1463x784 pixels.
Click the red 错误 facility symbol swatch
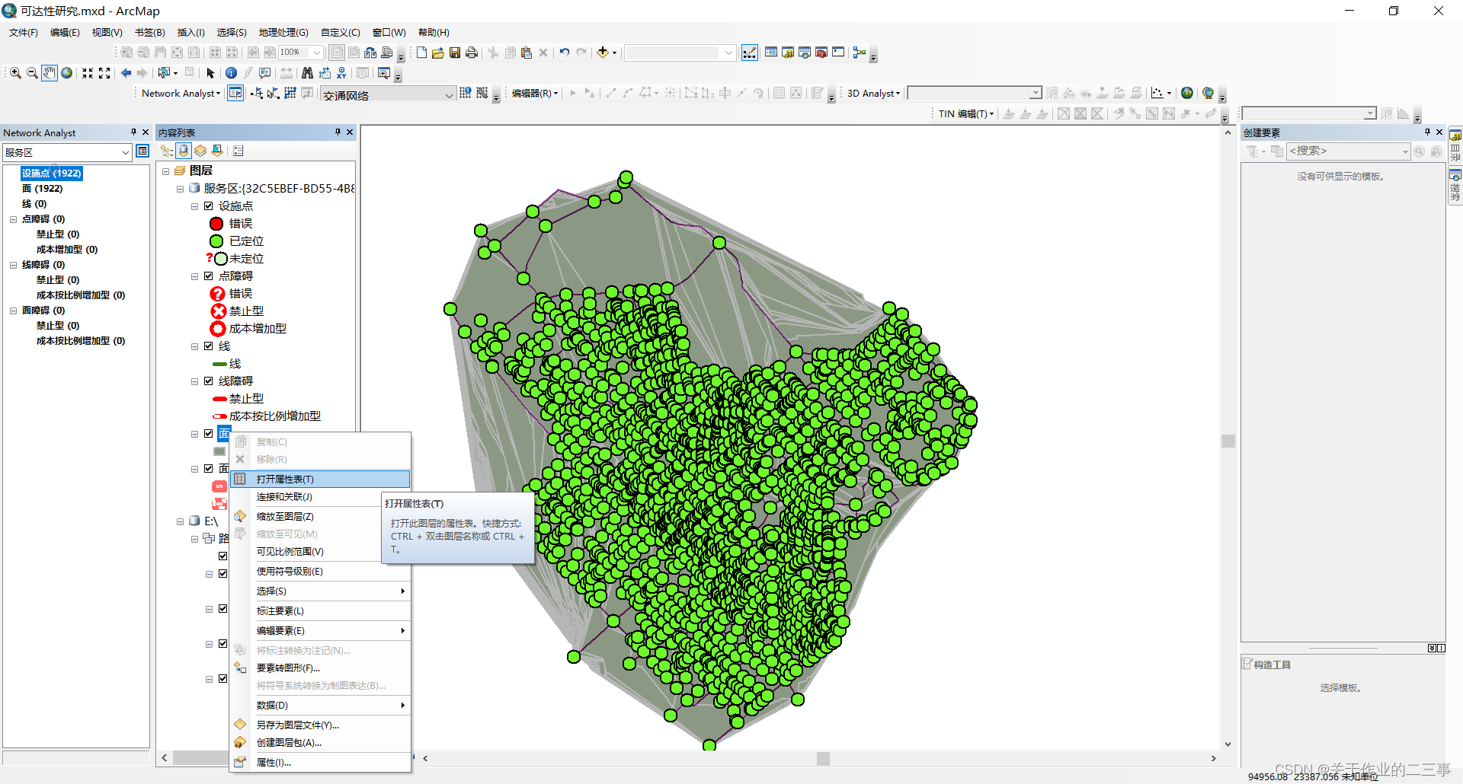(216, 224)
